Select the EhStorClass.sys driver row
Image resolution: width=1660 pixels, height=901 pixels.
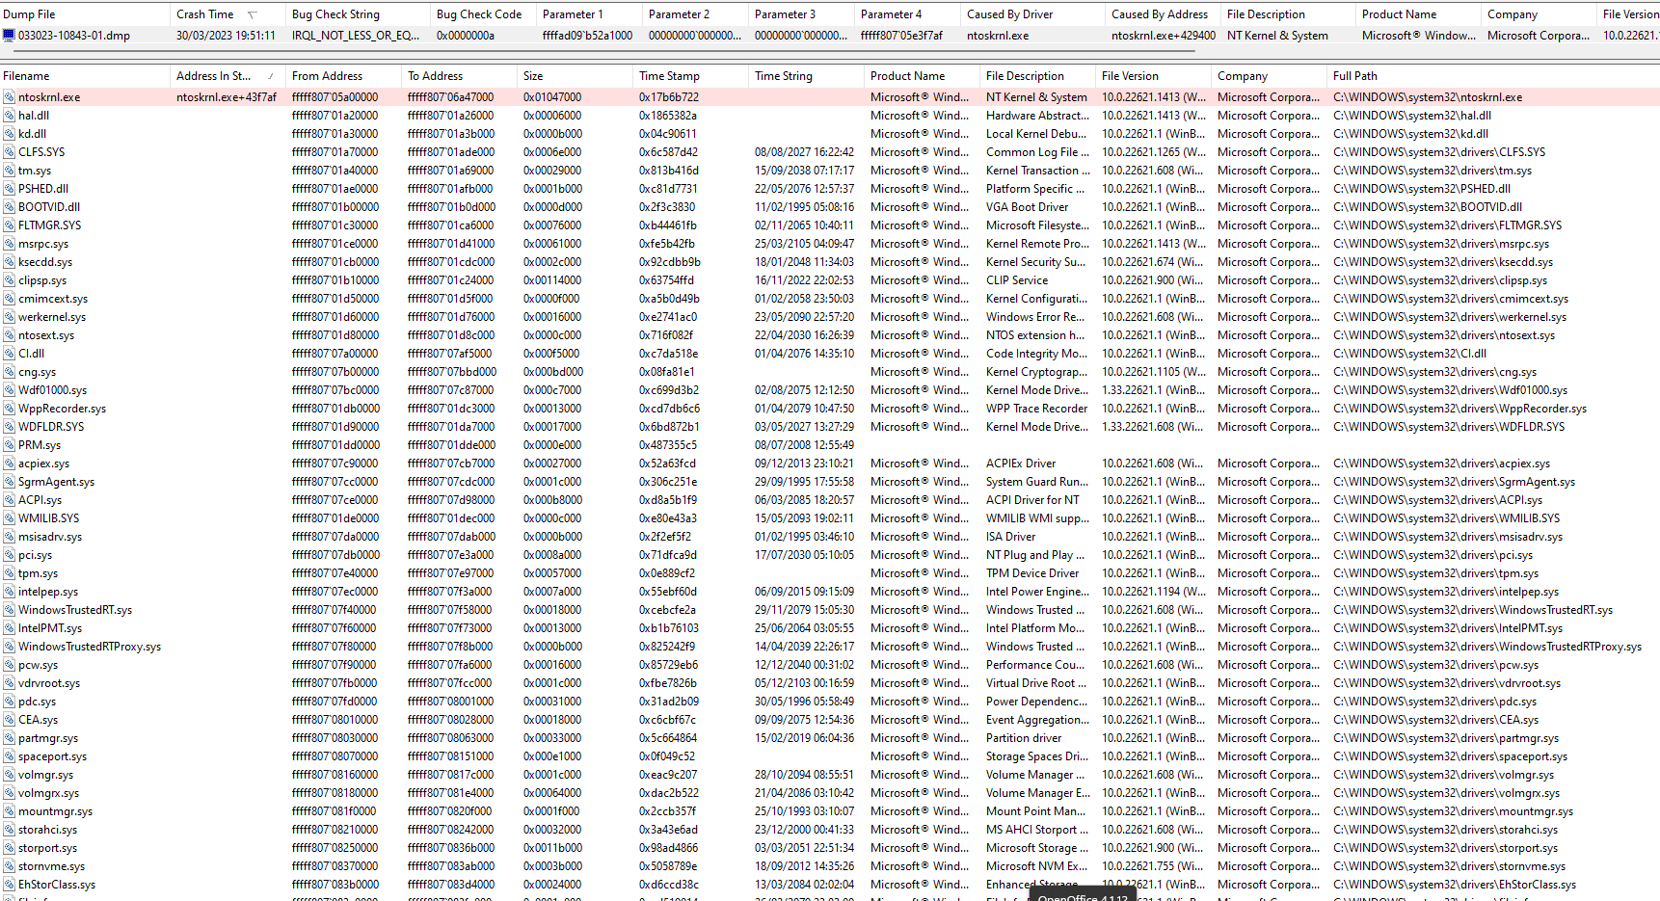point(830,885)
